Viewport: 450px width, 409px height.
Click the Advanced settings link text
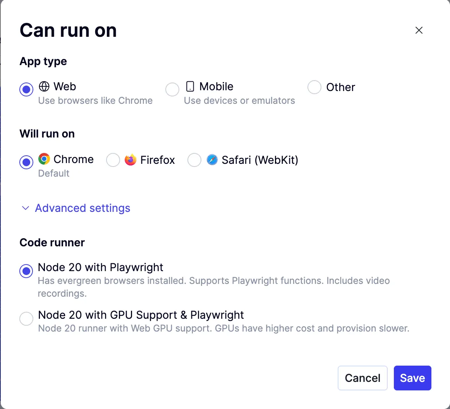[x=82, y=208]
